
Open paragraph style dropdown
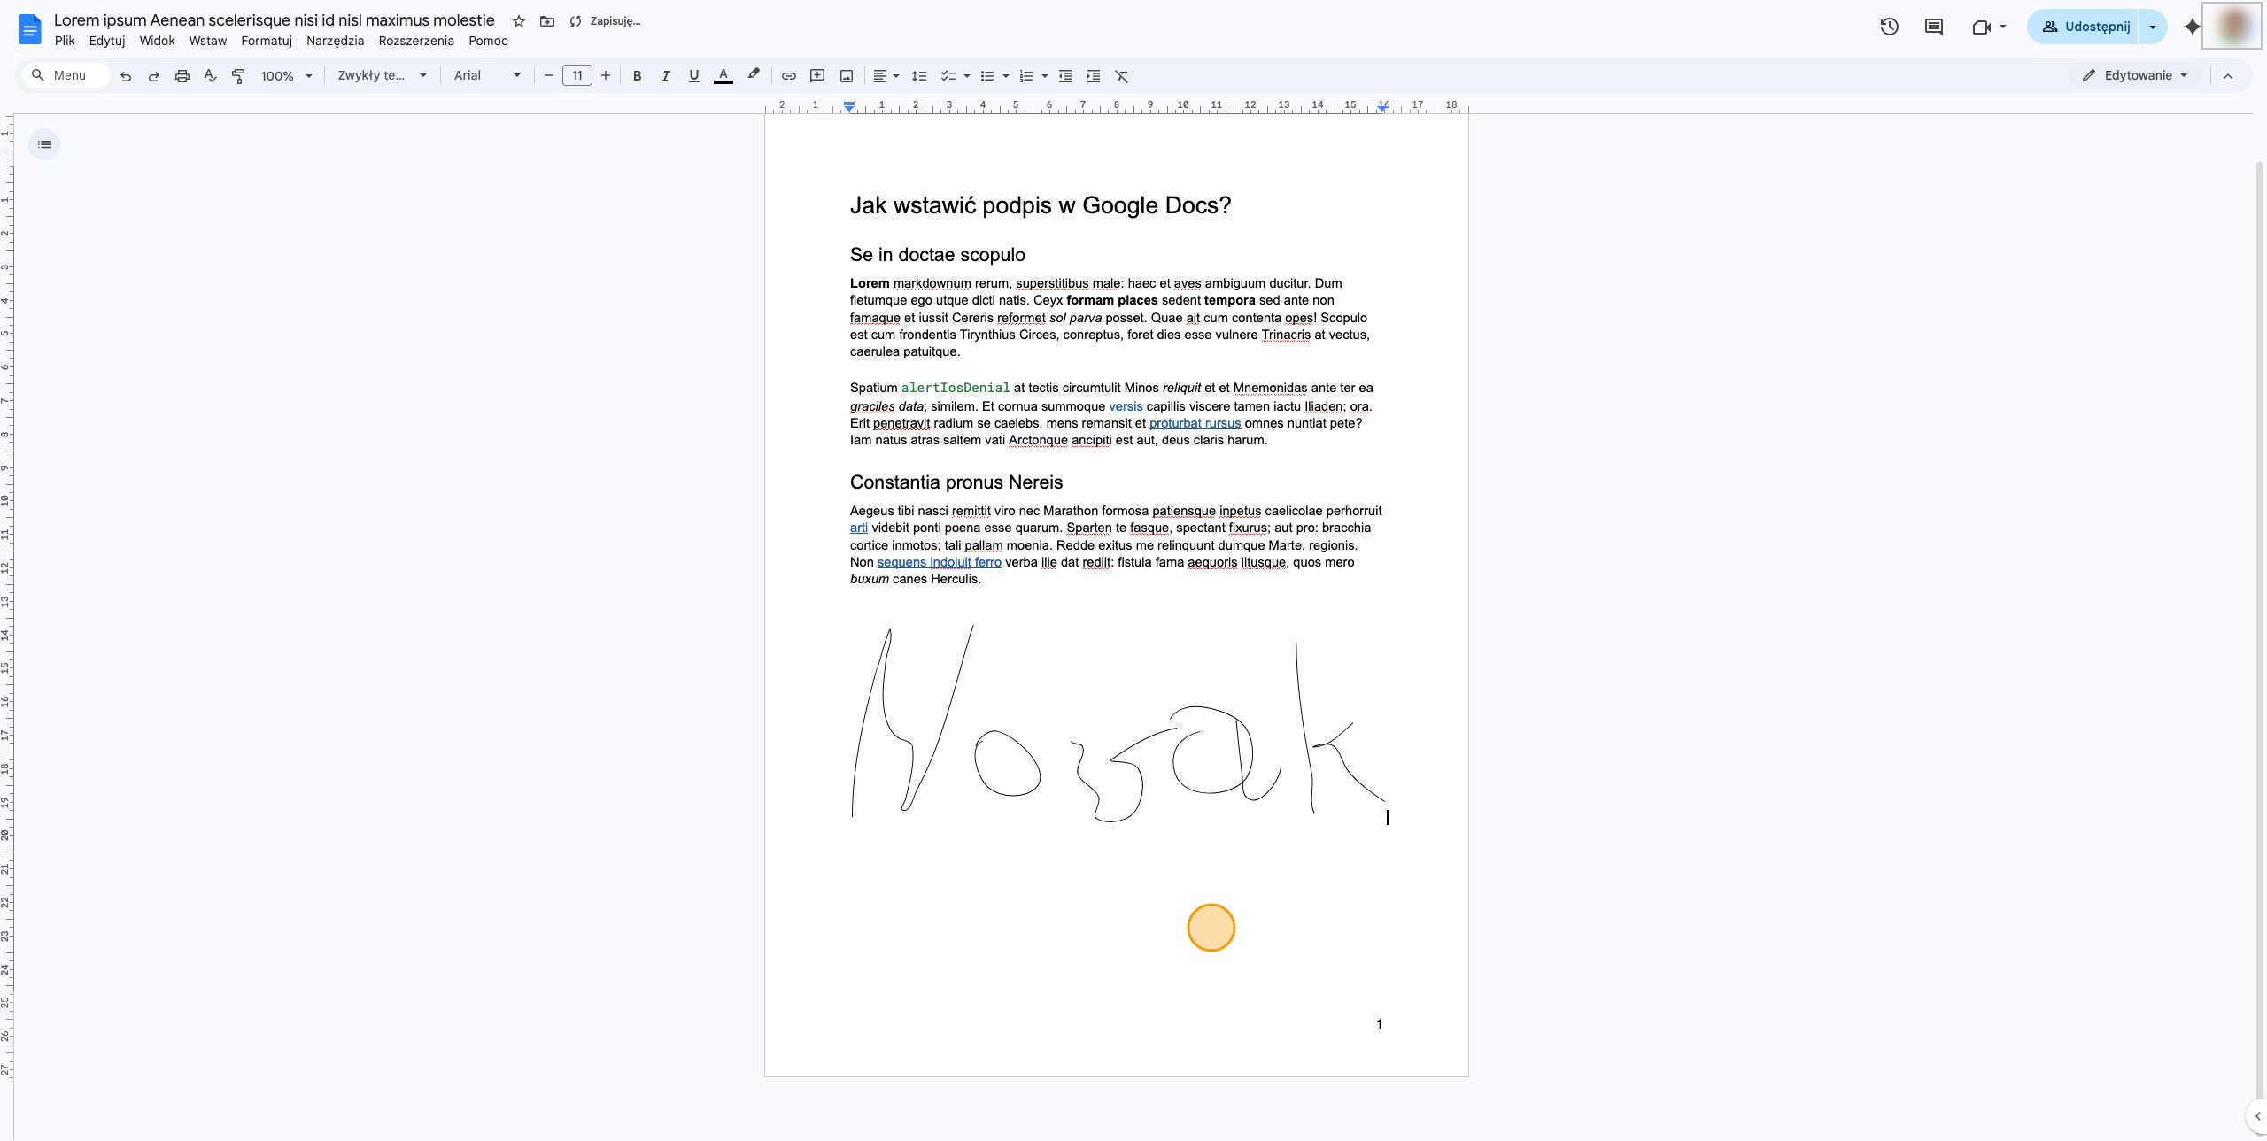click(x=382, y=76)
